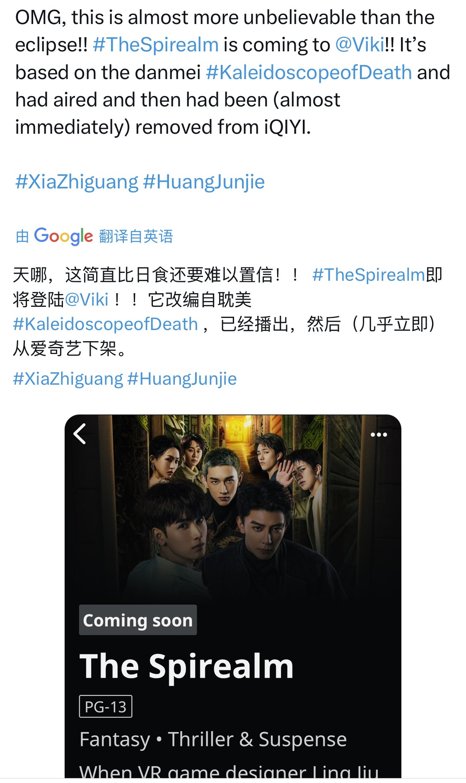Screen dimensions: 466x783
Task: Tap The Spirealm title text
Action: 187,666
